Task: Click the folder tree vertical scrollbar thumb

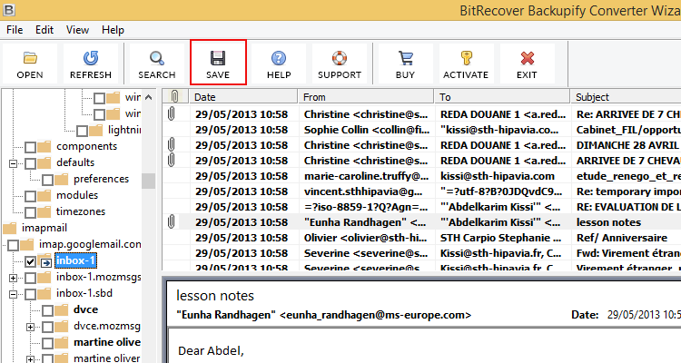Action: pyautogui.click(x=149, y=181)
